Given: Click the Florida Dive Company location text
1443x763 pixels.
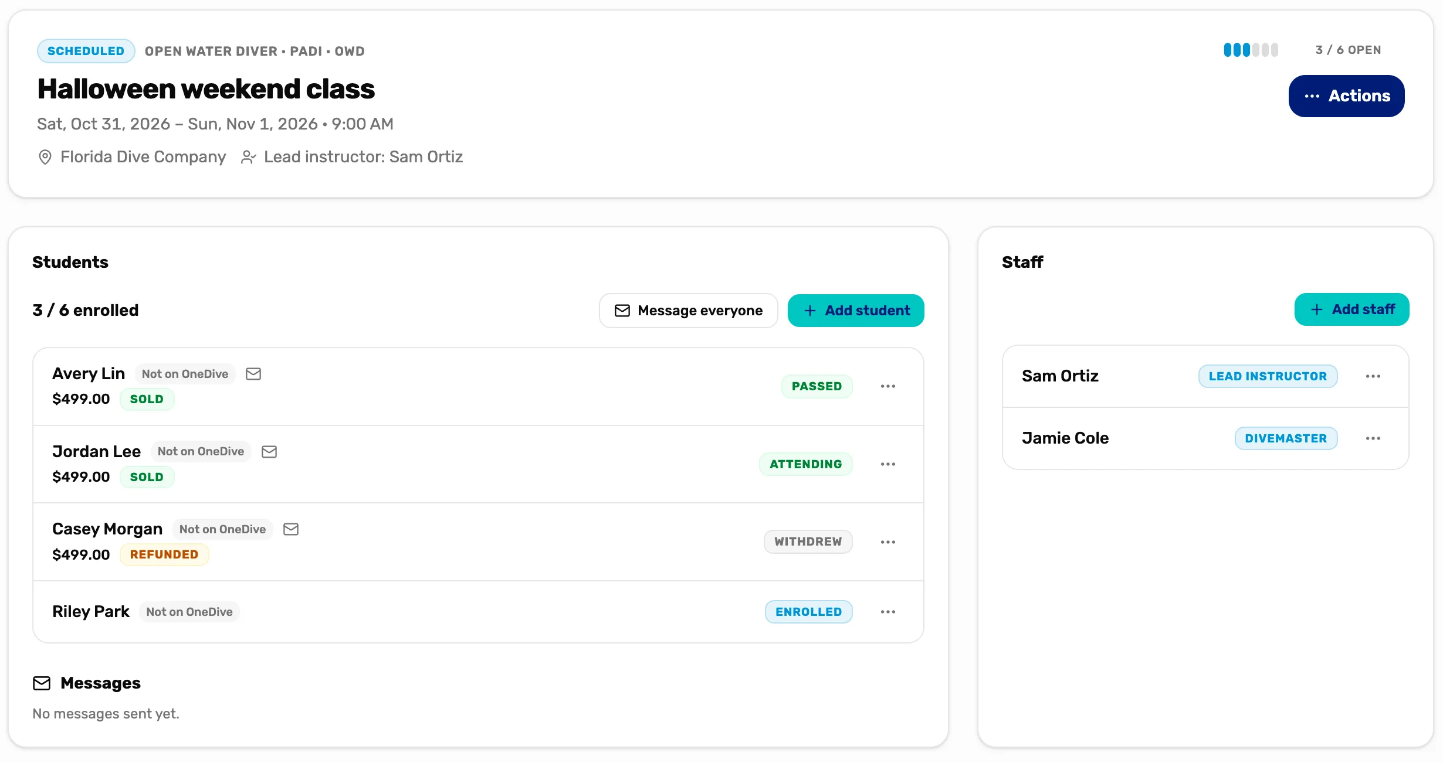Looking at the screenshot, I should pos(143,157).
